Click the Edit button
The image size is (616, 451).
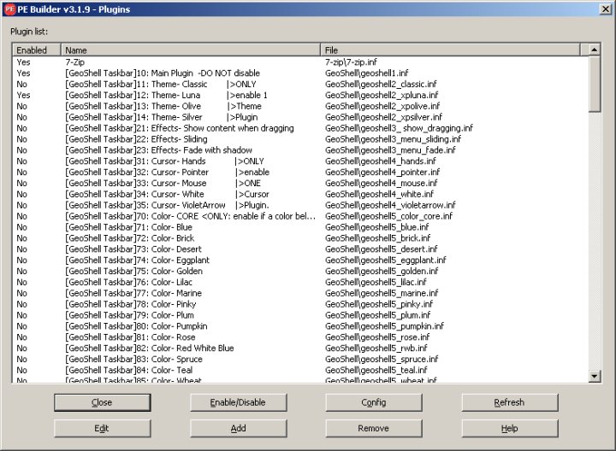[x=102, y=428]
